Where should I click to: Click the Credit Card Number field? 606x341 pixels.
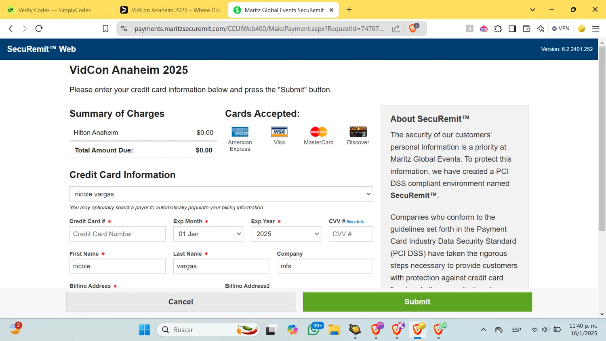(118, 234)
